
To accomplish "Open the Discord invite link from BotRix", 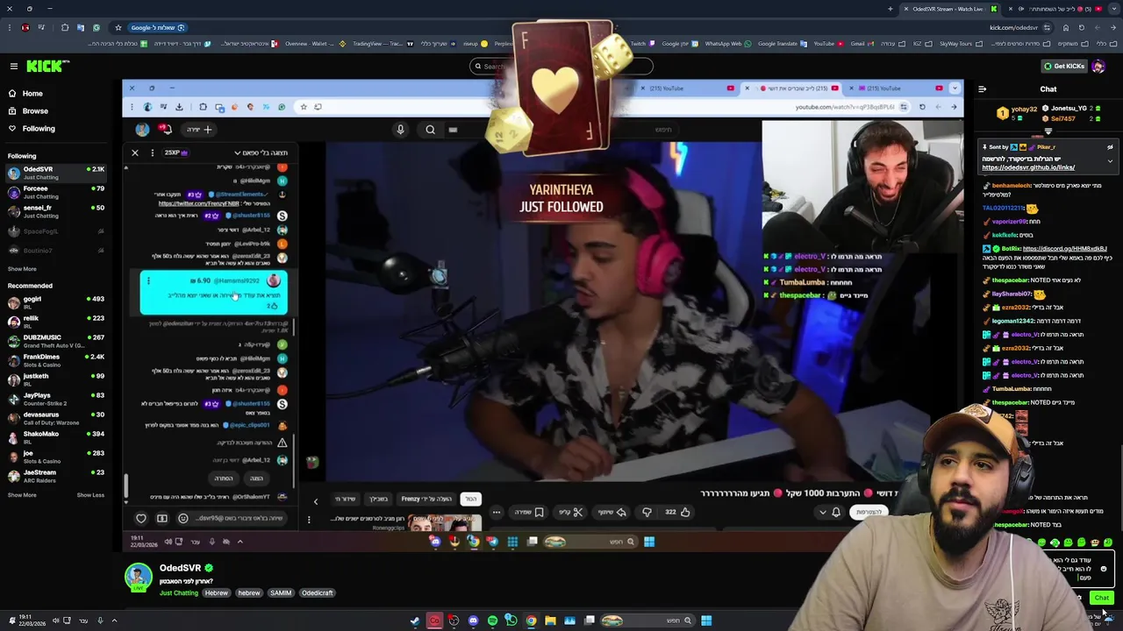I will point(1064,249).
